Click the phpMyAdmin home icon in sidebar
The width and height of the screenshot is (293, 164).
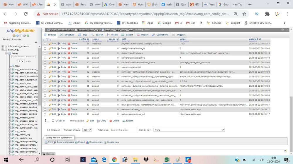point(13,36)
